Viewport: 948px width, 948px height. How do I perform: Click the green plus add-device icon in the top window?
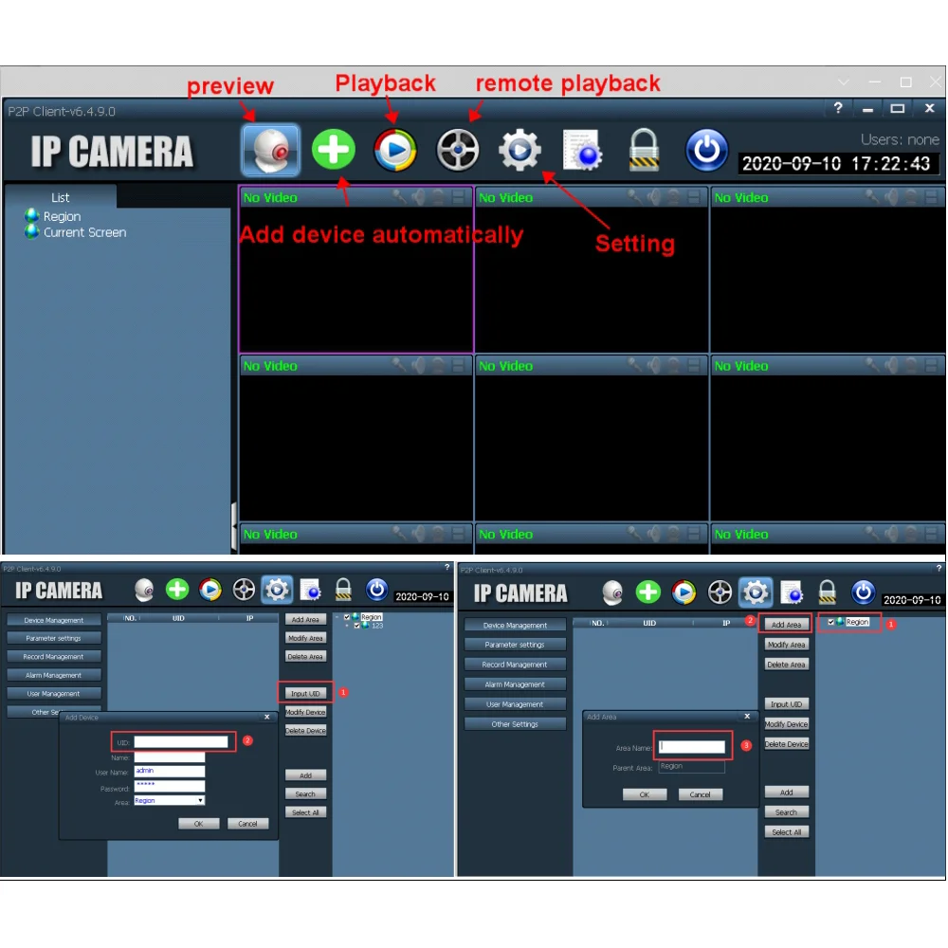tap(333, 150)
